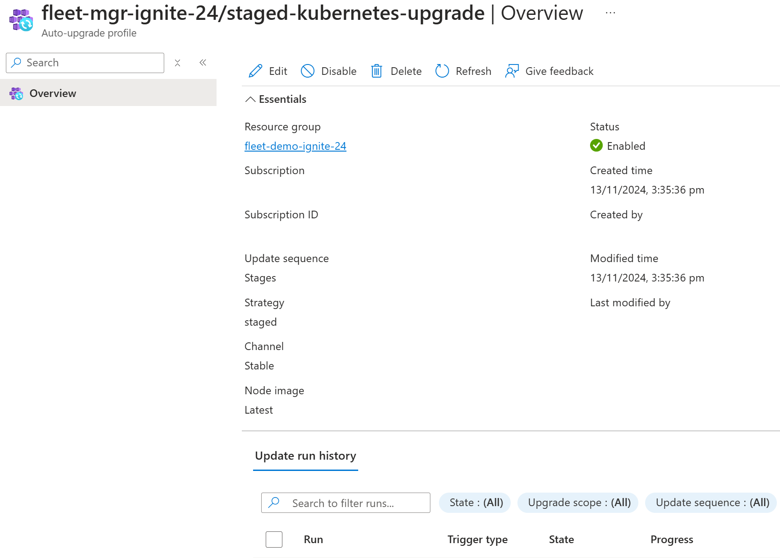Open the fleet-demo-ignite-24 resource group link
Viewport: 780px width, 558px height.
pos(295,146)
